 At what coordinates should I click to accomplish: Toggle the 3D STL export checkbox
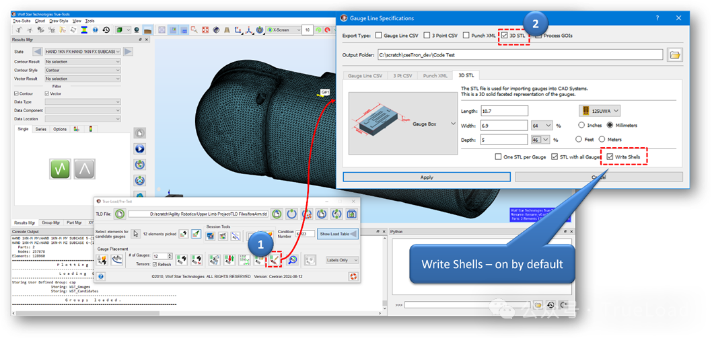(505, 36)
